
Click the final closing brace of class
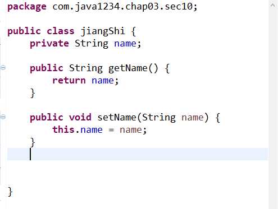[10, 192]
